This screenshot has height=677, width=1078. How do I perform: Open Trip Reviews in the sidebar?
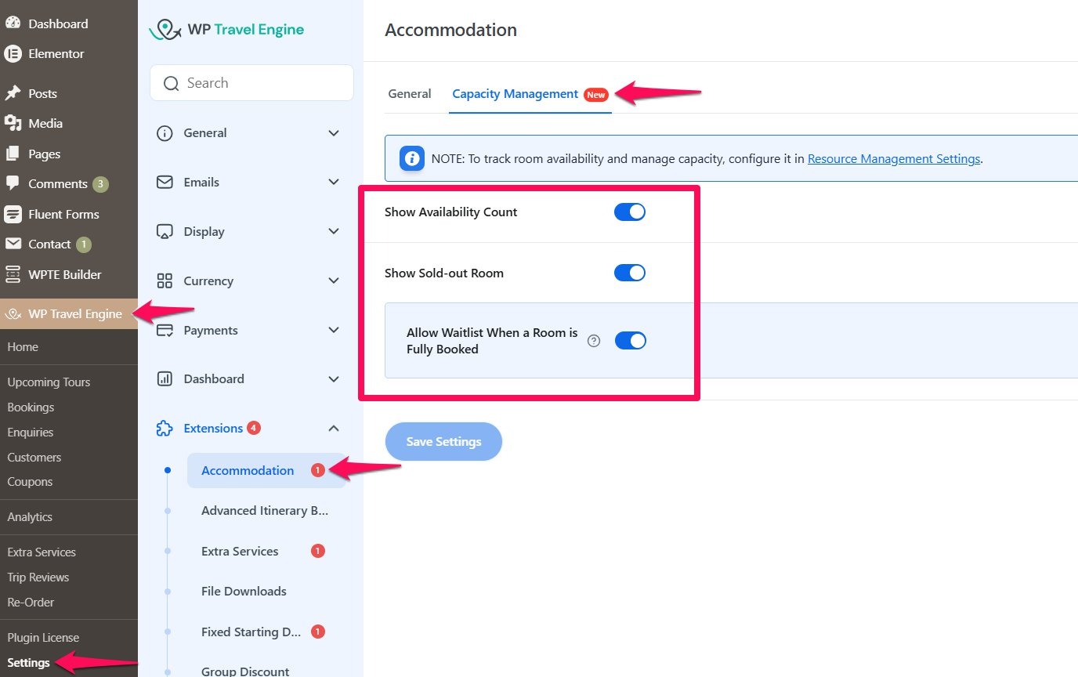click(x=38, y=577)
